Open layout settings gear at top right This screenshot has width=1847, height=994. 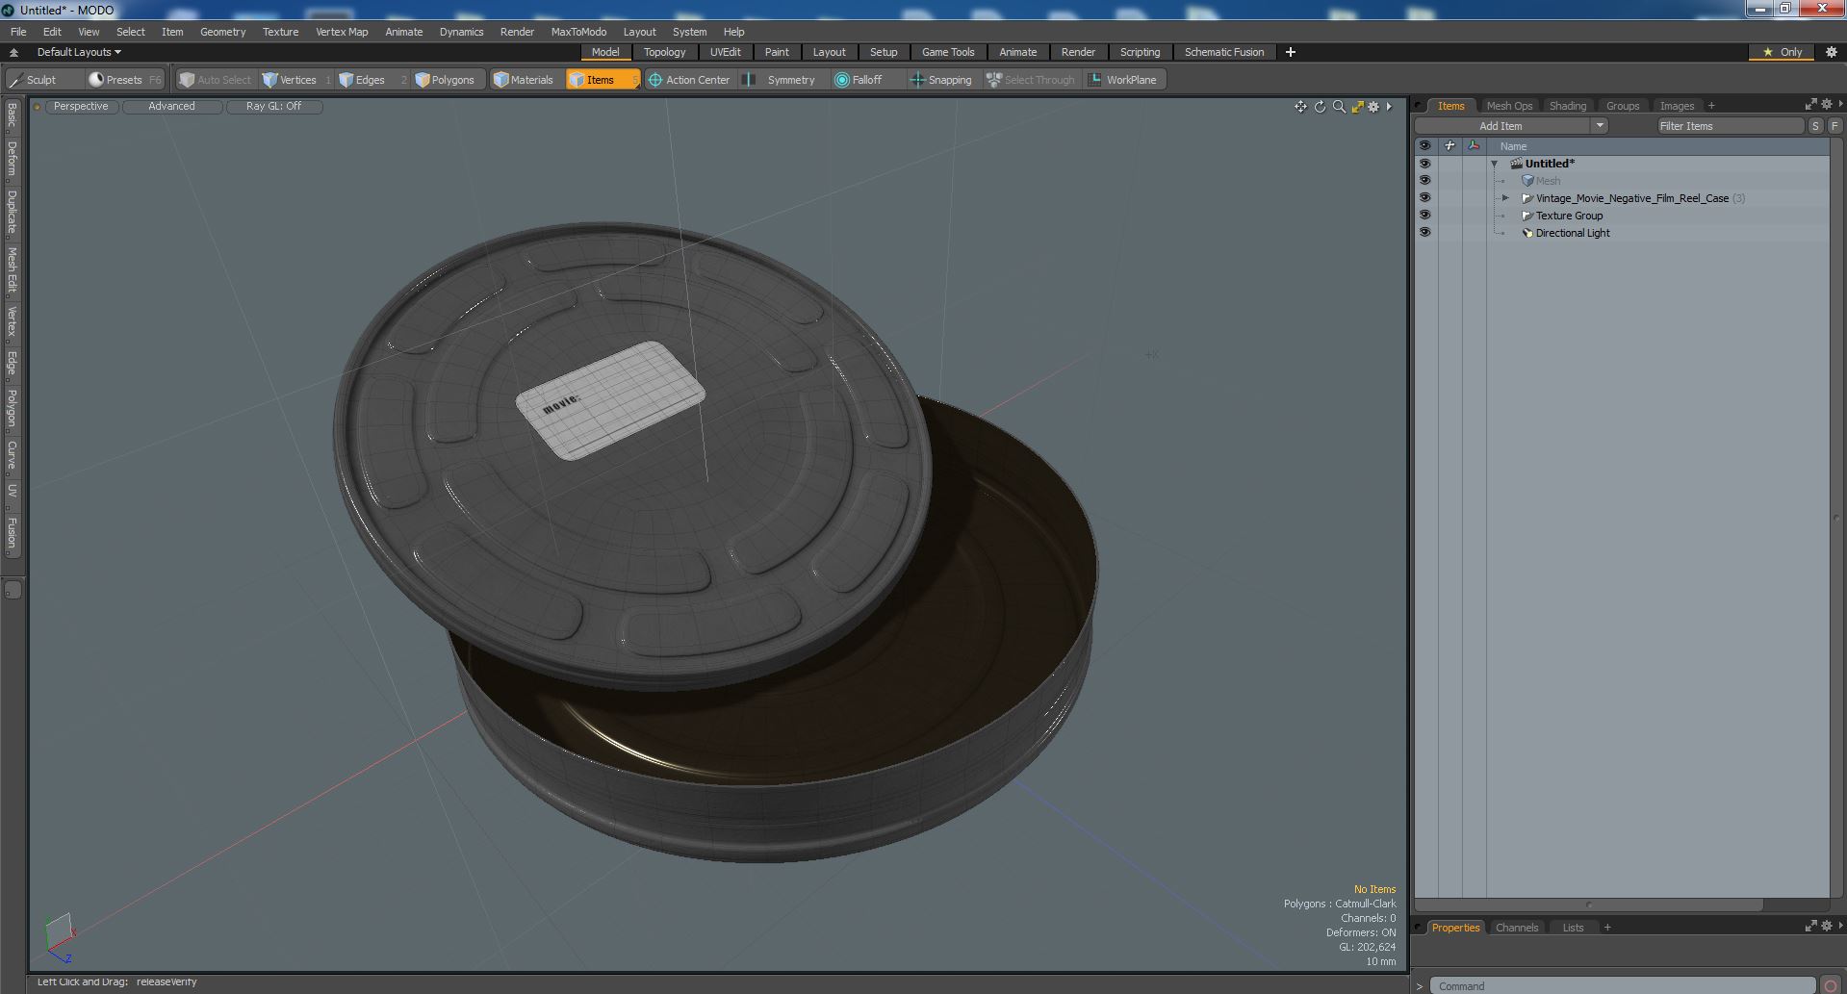[1832, 52]
